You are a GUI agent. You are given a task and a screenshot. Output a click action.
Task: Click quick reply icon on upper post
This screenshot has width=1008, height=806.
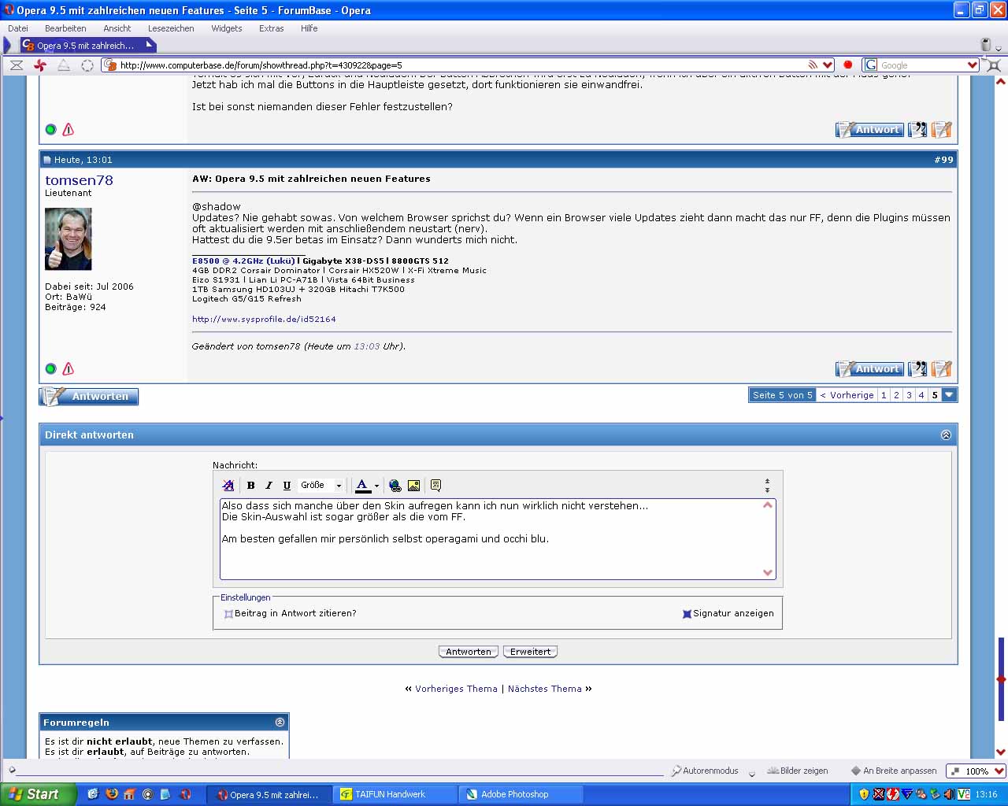point(942,129)
